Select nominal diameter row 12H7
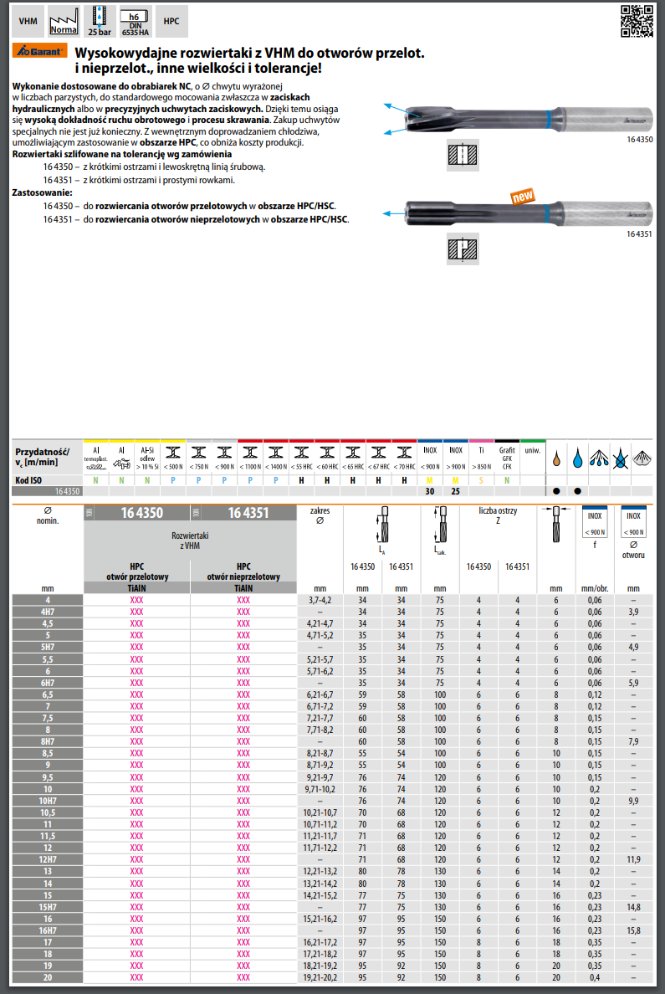The width and height of the screenshot is (665, 994). tap(48, 859)
